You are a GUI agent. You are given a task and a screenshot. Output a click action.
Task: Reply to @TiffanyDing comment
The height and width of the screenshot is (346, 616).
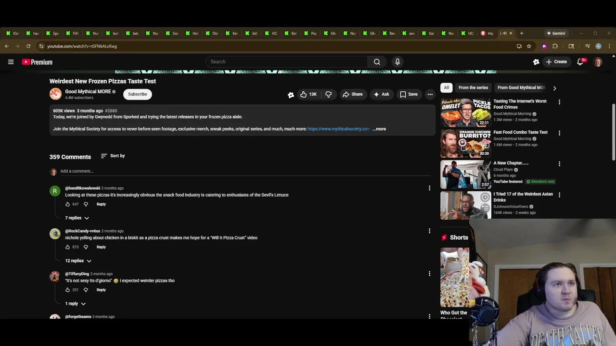coord(101,290)
